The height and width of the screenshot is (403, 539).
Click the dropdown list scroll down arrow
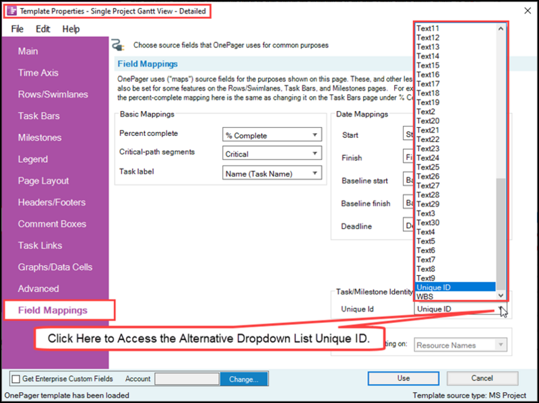501,295
